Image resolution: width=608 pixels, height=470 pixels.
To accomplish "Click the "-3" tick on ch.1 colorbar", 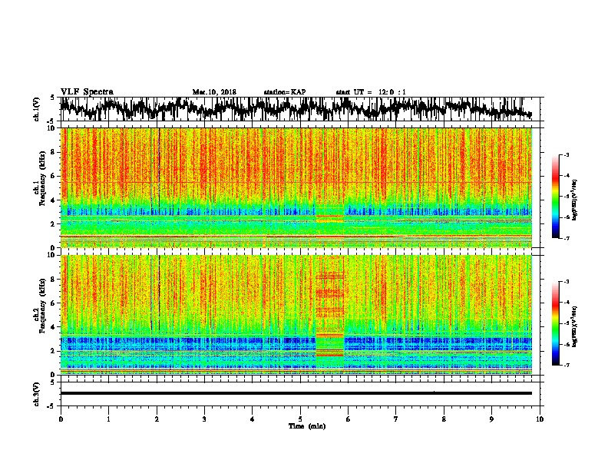I will point(566,154).
